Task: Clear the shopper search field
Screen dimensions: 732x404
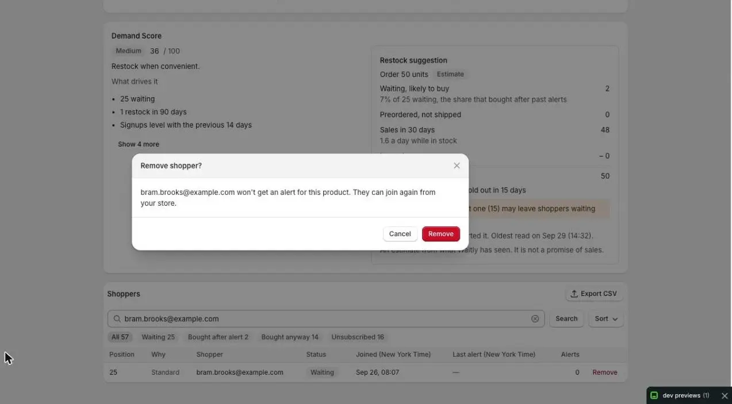Action: (535, 319)
